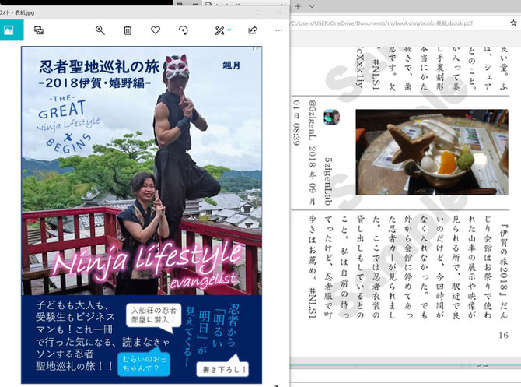
Task: Open the Photos collection view icon
Action: [9, 30]
